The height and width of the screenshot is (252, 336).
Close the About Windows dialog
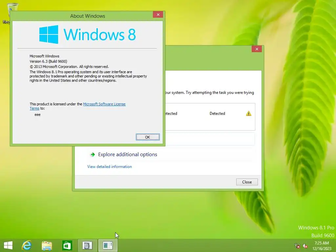pos(158,14)
